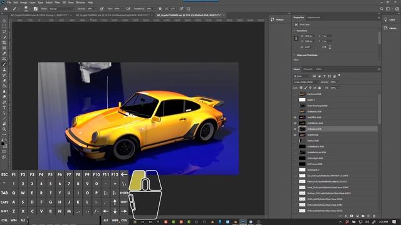Toggle layer filtering switch
Screen dimensions: 401x225
click(339, 76)
